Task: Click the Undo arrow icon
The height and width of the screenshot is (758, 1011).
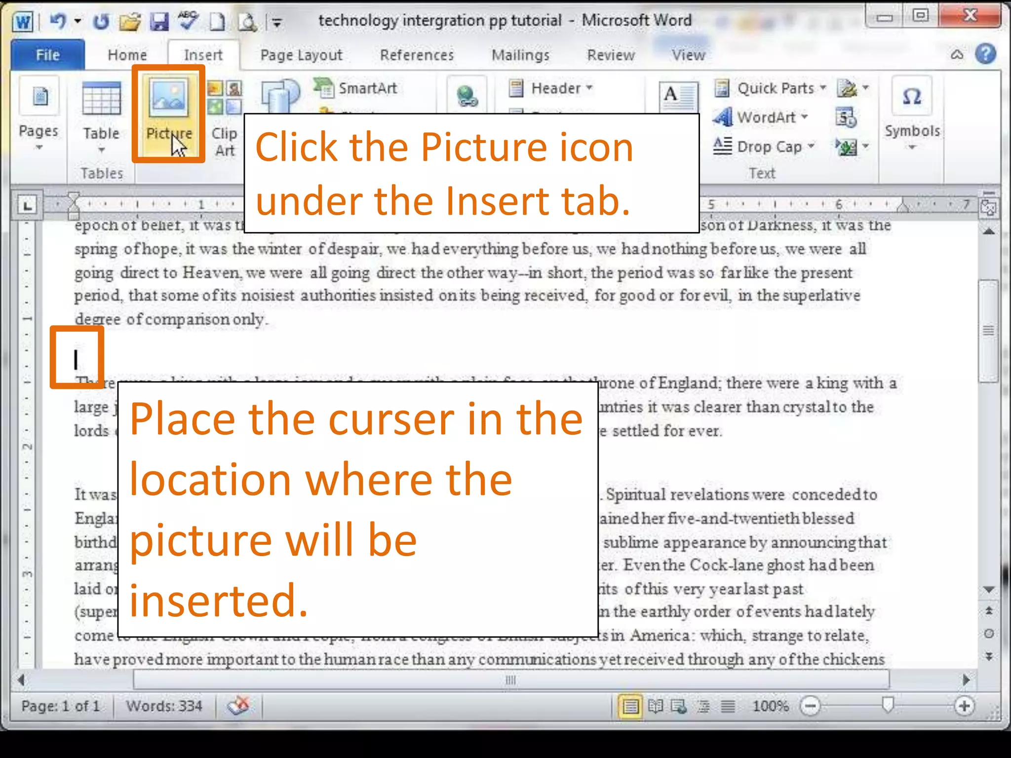Action: coord(58,21)
